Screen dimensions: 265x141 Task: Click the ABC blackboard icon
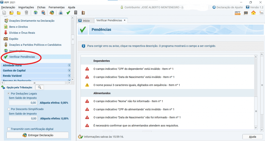[x=246, y=13]
